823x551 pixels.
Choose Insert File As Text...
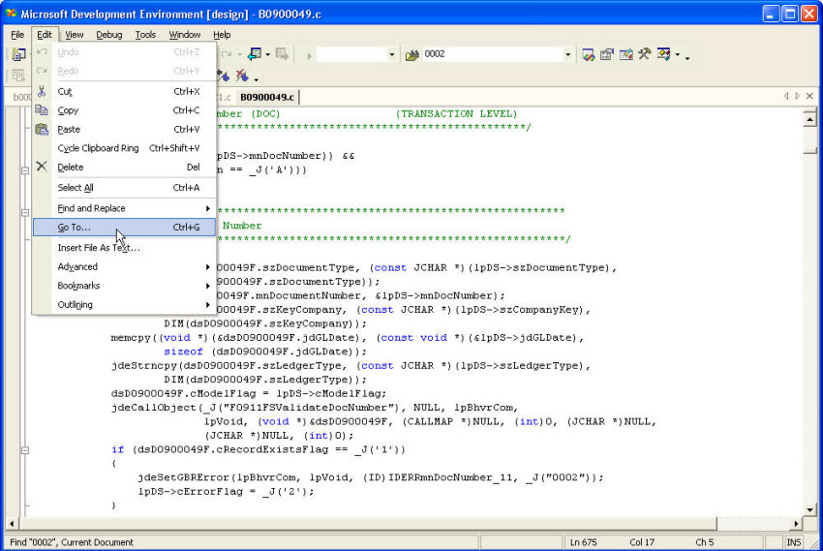click(124, 248)
